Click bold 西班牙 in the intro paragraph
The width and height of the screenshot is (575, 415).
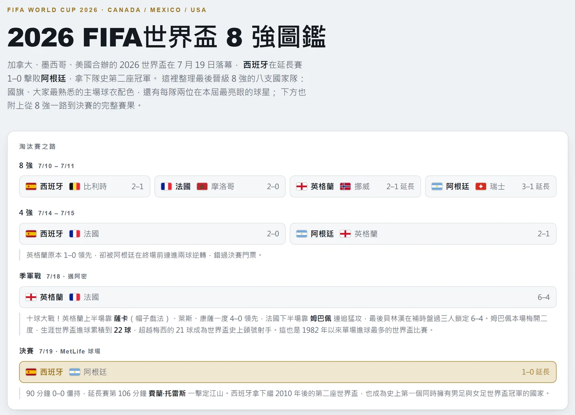255,65
